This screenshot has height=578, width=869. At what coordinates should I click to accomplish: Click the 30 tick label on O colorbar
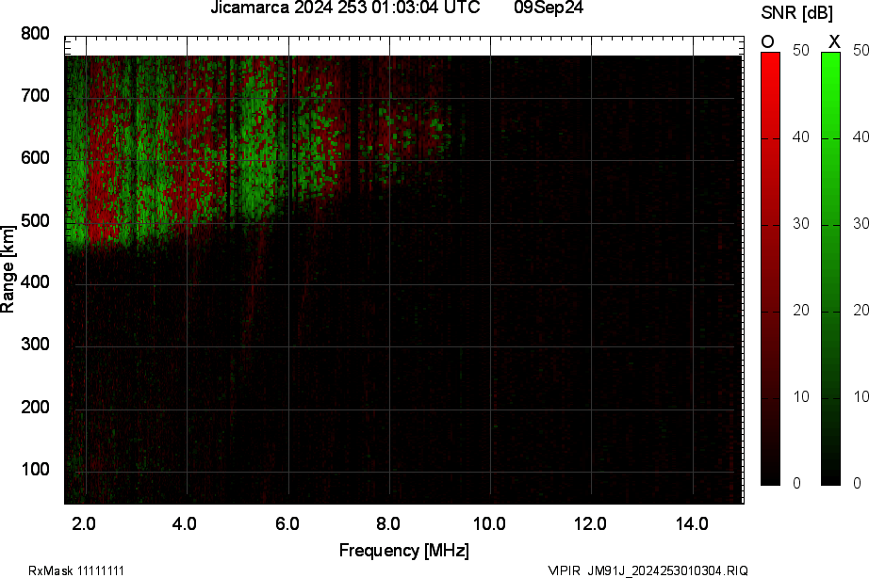click(x=801, y=224)
